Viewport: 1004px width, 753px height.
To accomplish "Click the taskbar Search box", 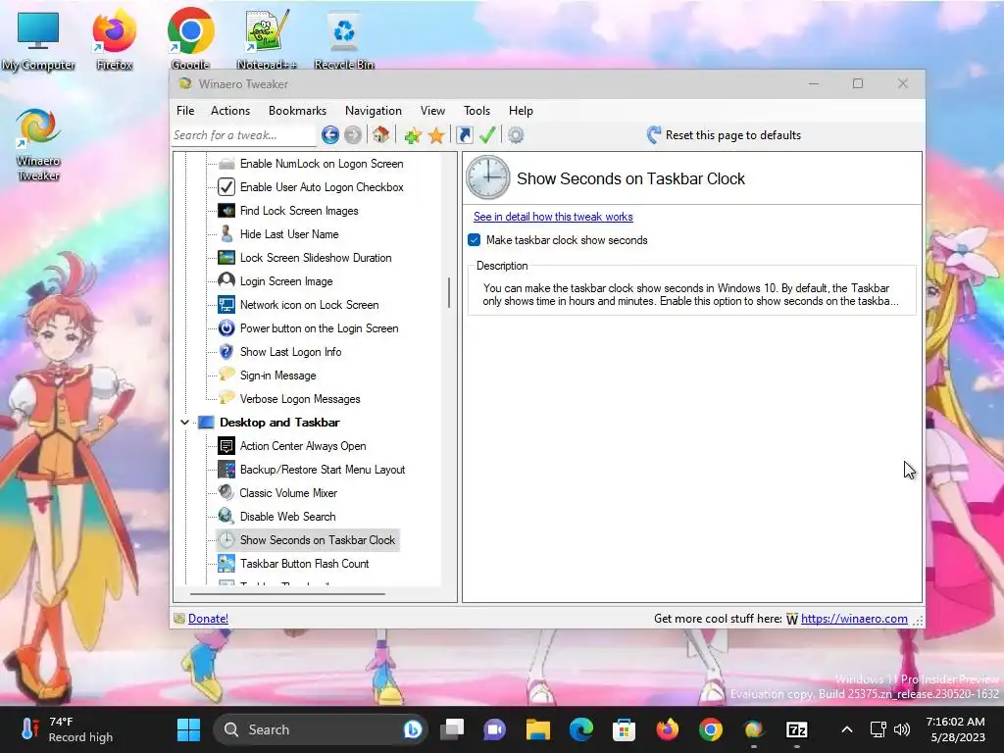I will coord(320,729).
